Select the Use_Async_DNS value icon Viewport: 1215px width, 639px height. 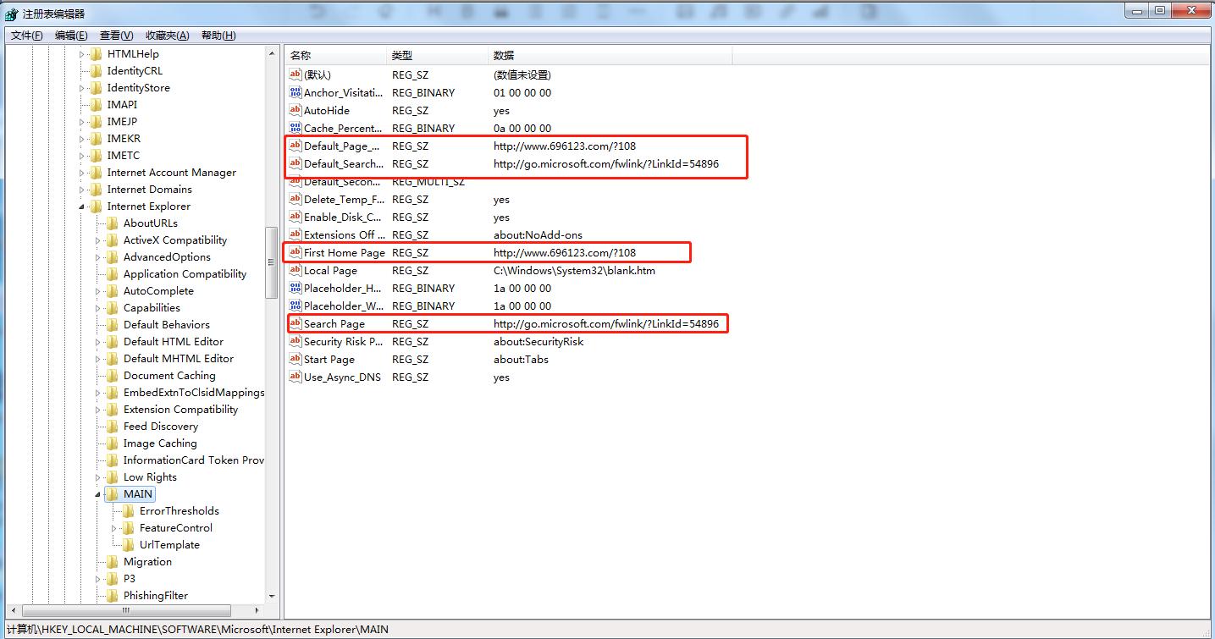click(295, 377)
